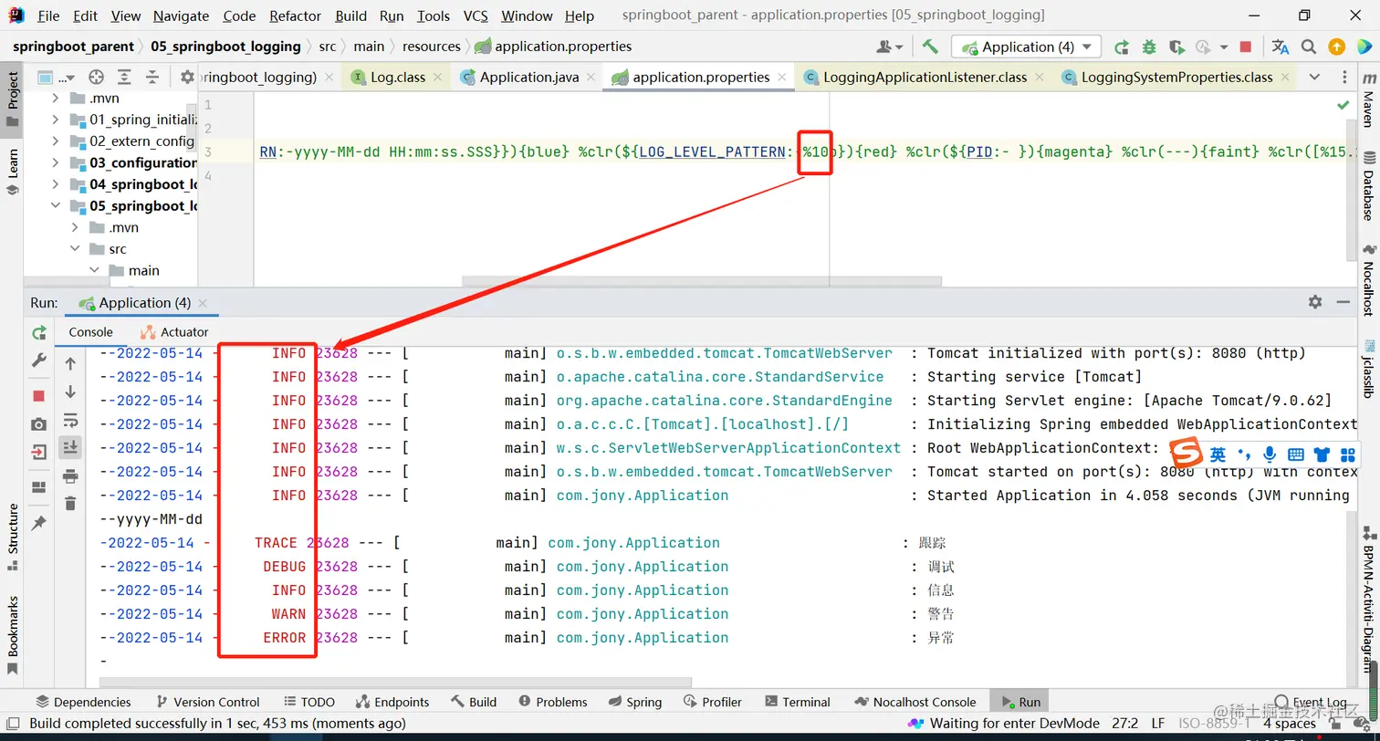Viewport: 1380px width, 741px height.
Task: Click the line separator LF in status bar
Action: [1158, 724]
